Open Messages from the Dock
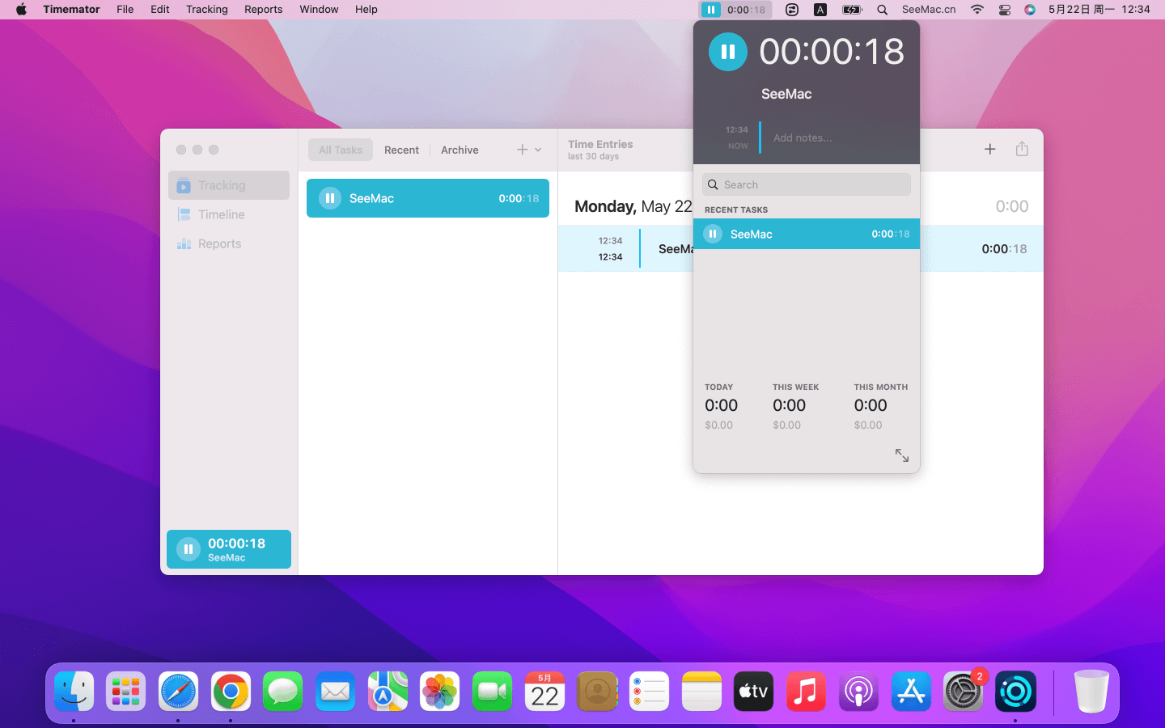 pyautogui.click(x=283, y=692)
